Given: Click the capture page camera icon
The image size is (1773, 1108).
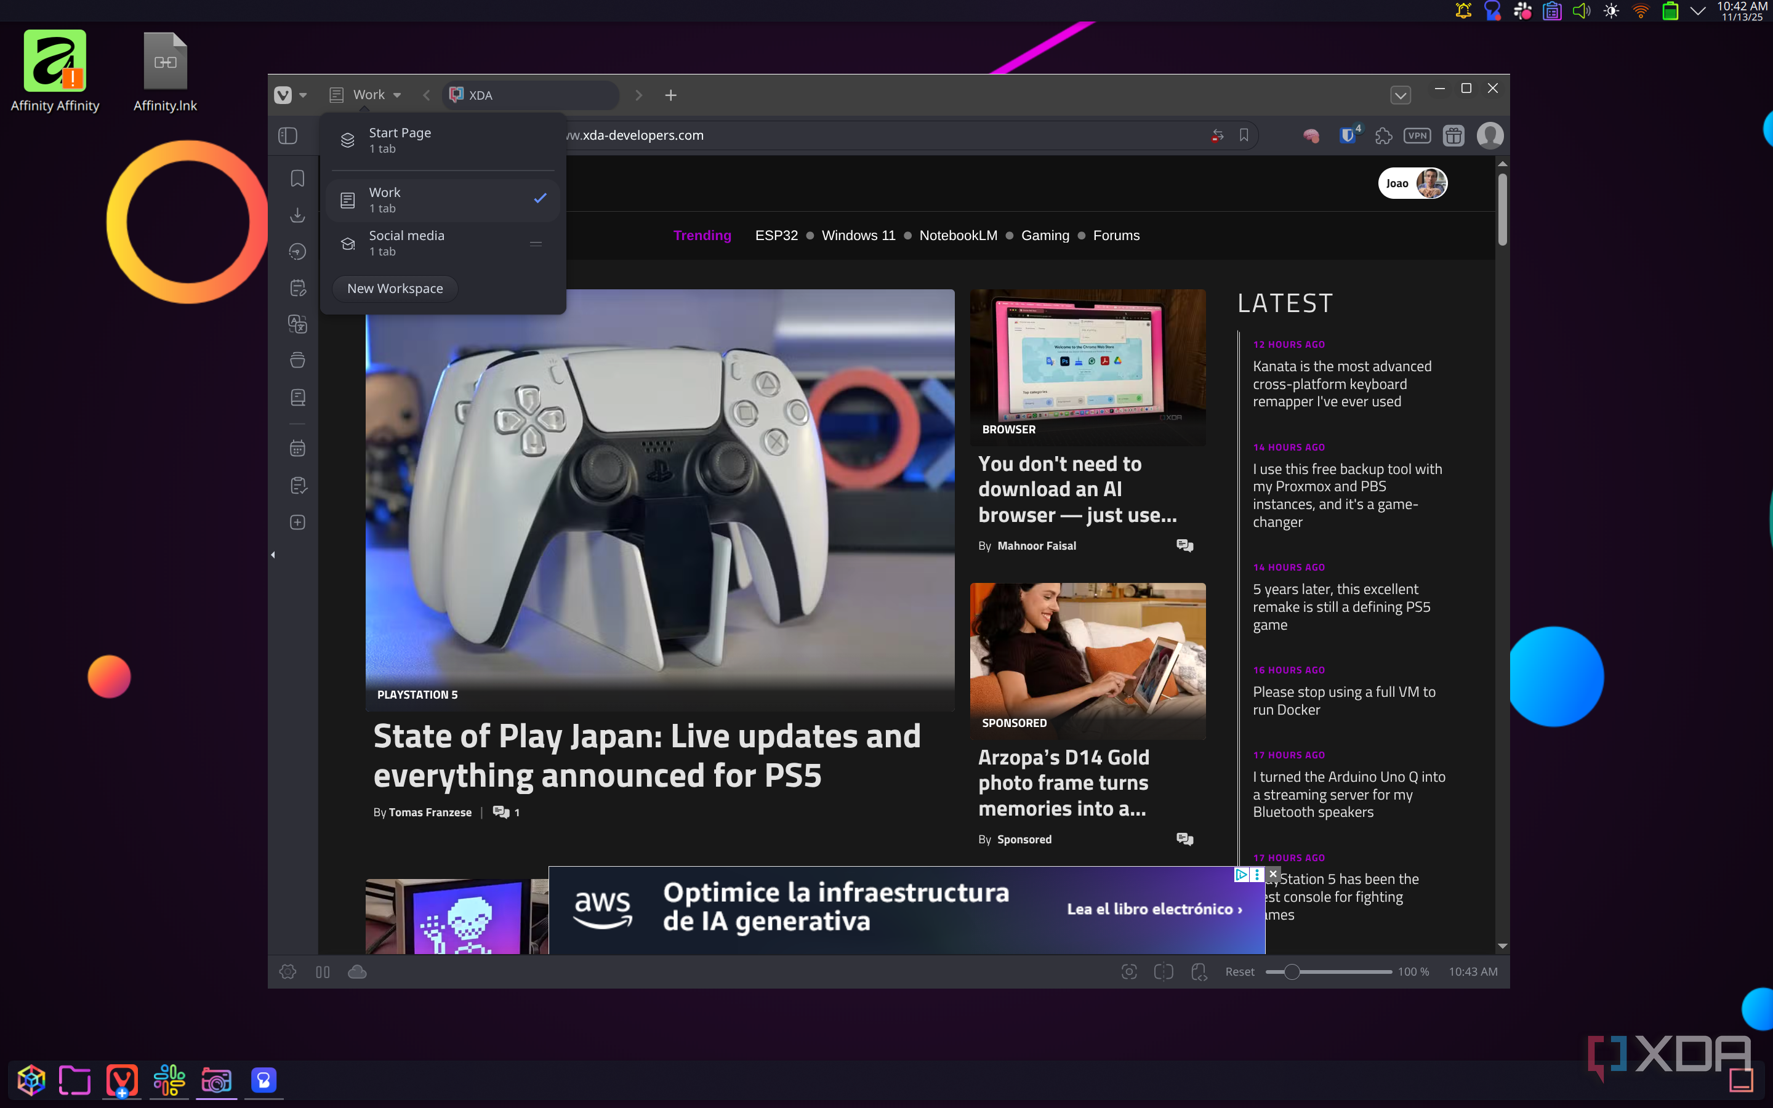Looking at the screenshot, I should [x=1129, y=972].
